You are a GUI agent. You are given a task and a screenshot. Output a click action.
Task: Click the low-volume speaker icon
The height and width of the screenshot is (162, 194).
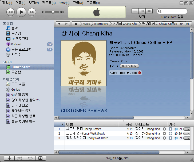click(43, 12)
